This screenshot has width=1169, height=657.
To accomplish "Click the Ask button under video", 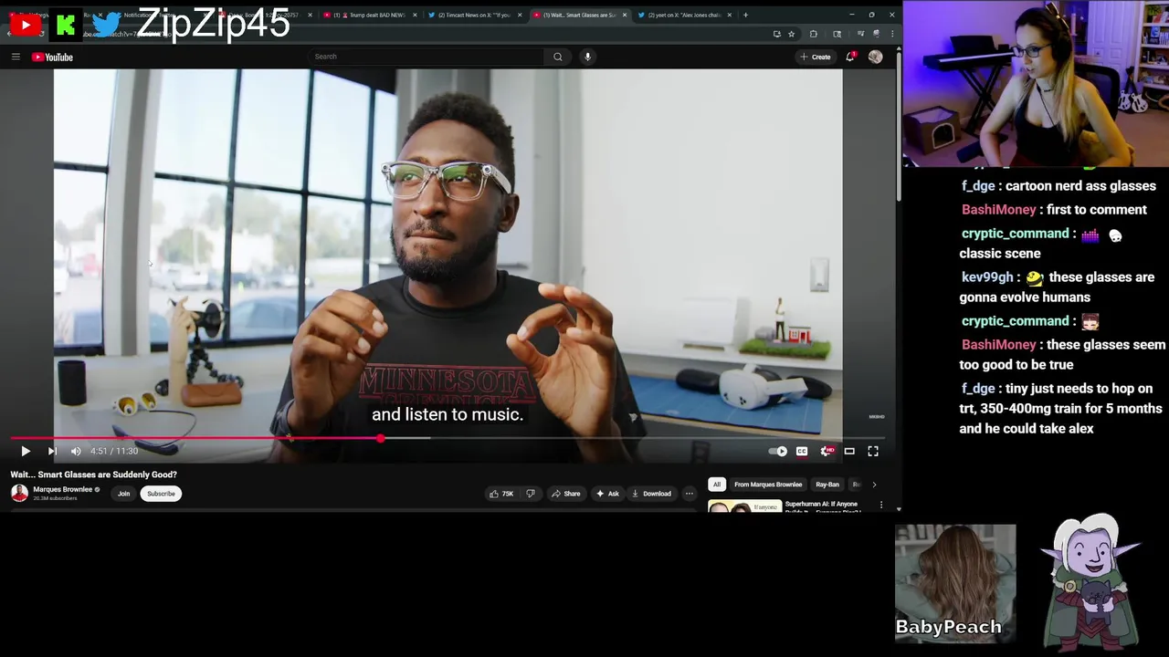I will tap(607, 494).
